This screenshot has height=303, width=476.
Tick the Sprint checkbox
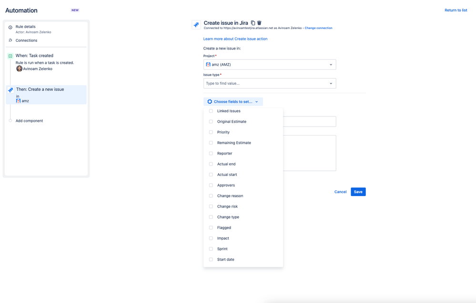pos(211,249)
